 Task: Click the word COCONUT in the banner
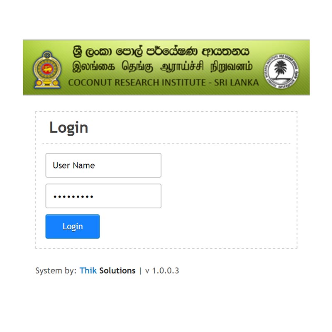coord(90,82)
